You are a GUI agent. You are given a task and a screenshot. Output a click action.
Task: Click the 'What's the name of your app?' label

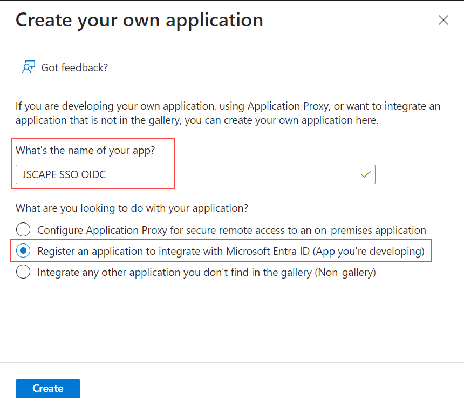coord(85,151)
